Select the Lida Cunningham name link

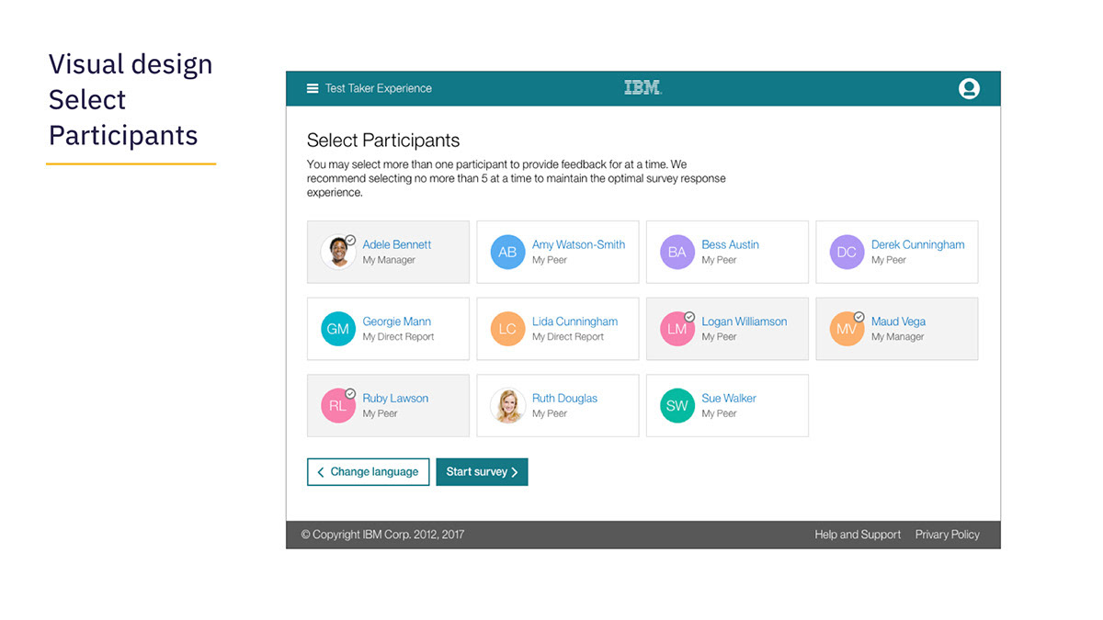574,321
